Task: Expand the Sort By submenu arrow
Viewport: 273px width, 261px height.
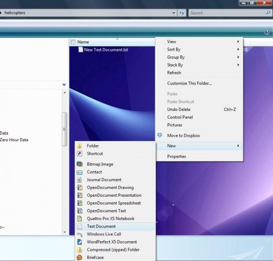Action: [238, 49]
